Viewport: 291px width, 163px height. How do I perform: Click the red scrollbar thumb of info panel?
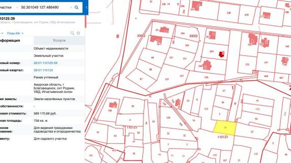[85, 21]
